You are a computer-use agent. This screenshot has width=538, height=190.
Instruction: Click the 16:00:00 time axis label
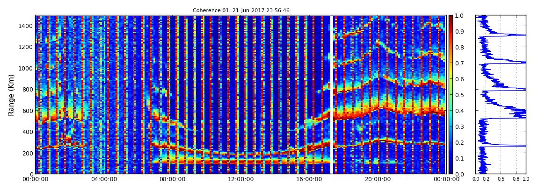[308, 179]
